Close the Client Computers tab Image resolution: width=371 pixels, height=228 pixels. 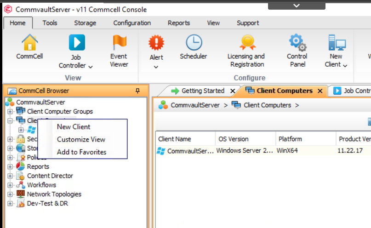320,91
